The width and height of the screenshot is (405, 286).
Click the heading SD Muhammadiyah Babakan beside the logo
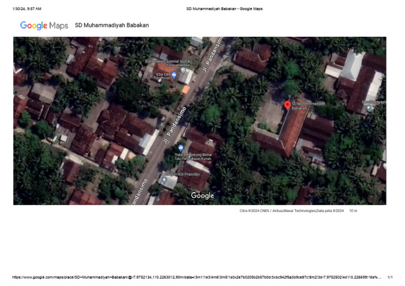point(112,25)
